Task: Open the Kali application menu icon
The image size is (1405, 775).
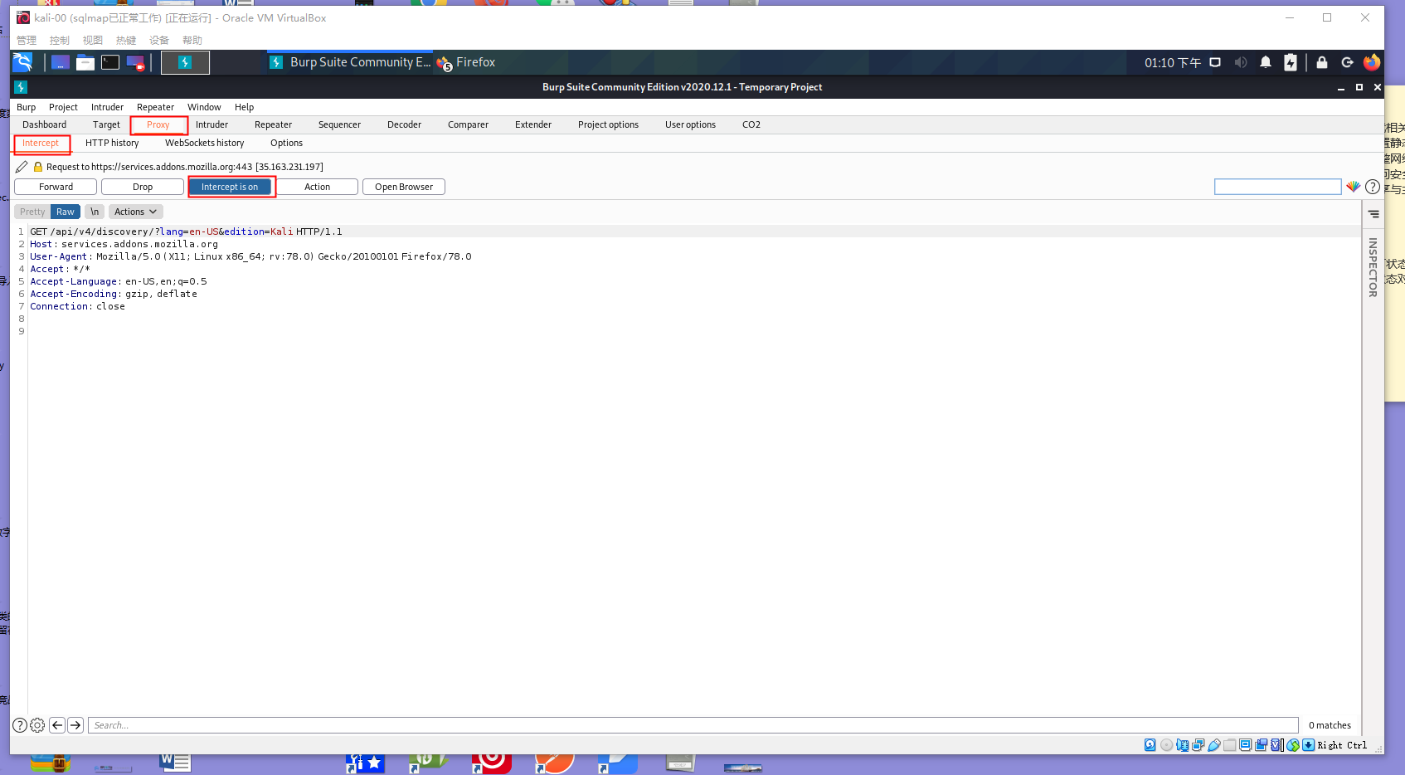Action: (23, 62)
